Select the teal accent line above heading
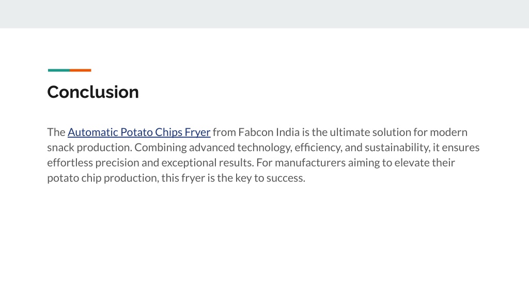Screen dimensions: 529x298 pyautogui.click(x=59, y=70)
